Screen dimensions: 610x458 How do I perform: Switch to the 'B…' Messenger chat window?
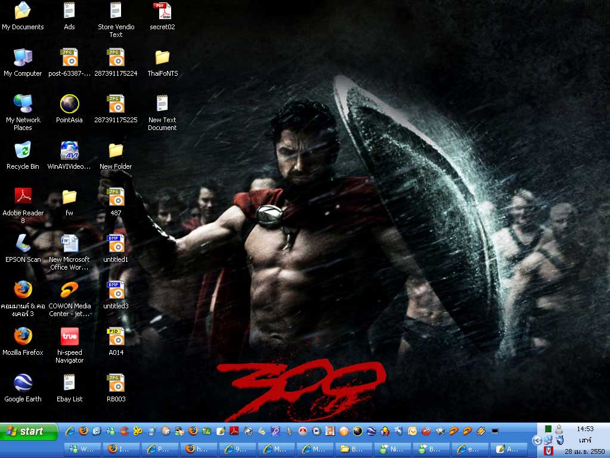432,450
